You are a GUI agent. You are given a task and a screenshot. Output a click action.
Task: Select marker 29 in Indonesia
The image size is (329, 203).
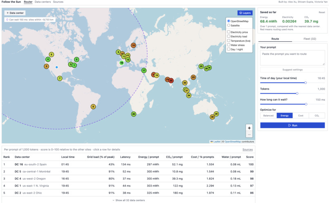(189, 95)
